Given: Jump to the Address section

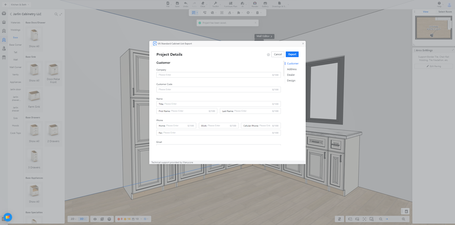Looking at the screenshot, I should pyautogui.click(x=292, y=69).
